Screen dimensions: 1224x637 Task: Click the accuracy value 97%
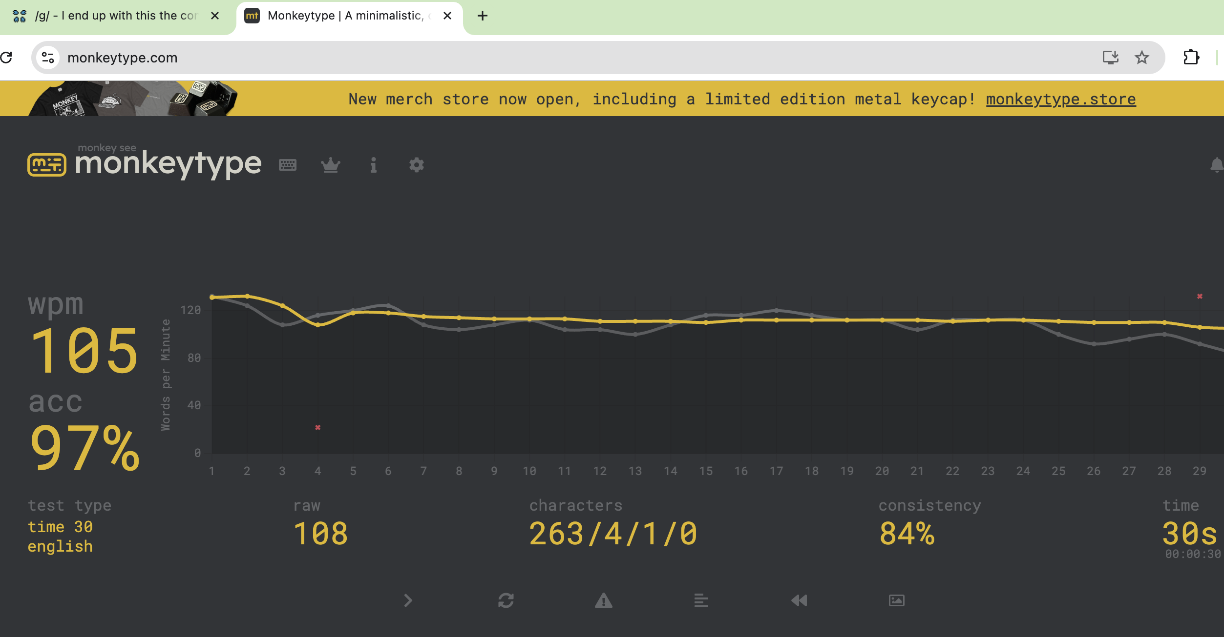[84, 447]
